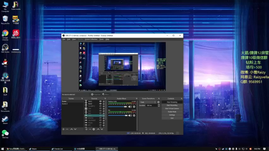Click the Exit button in Controls
The height and width of the screenshot is (151, 269).
point(172,118)
